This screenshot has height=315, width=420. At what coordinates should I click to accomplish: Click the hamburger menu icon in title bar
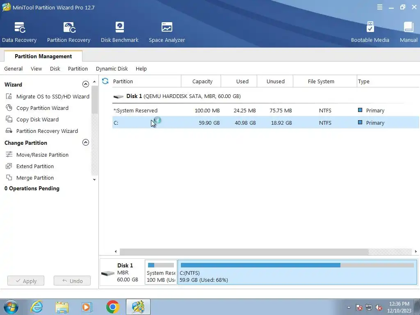click(379, 7)
